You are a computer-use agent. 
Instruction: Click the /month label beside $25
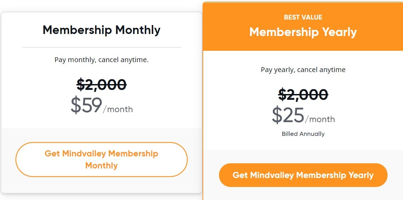point(320,119)
